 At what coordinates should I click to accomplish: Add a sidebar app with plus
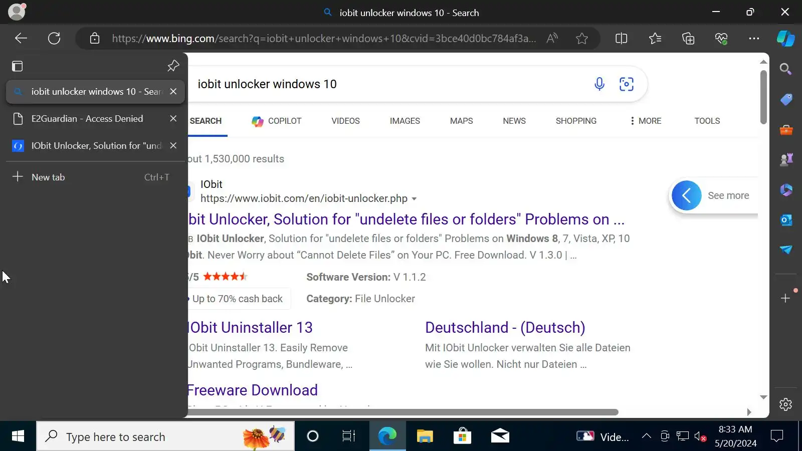[x=785, y=298]
